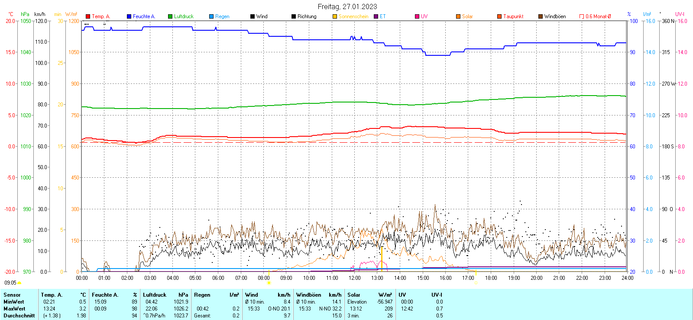Click the Durchschnitt row label in the table
The height and width of the screenshot is (320, 693).
[x=19, y=316]
